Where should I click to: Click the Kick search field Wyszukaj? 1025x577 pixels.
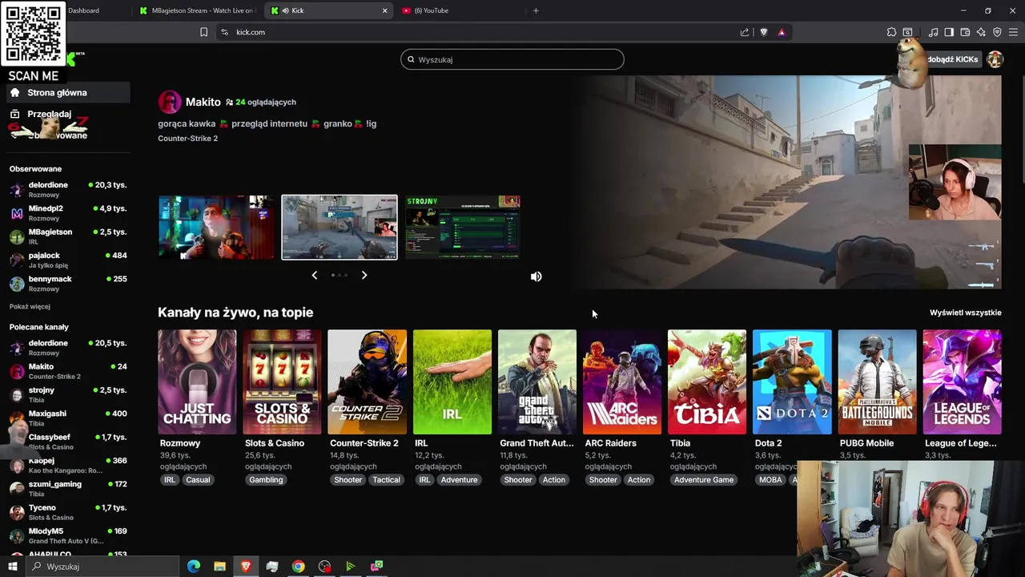pyautogui.click(x=512, y=59)
